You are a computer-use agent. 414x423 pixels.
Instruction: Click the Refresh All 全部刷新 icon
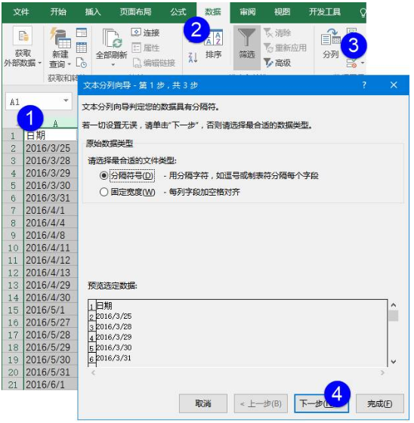pos(112,39)
